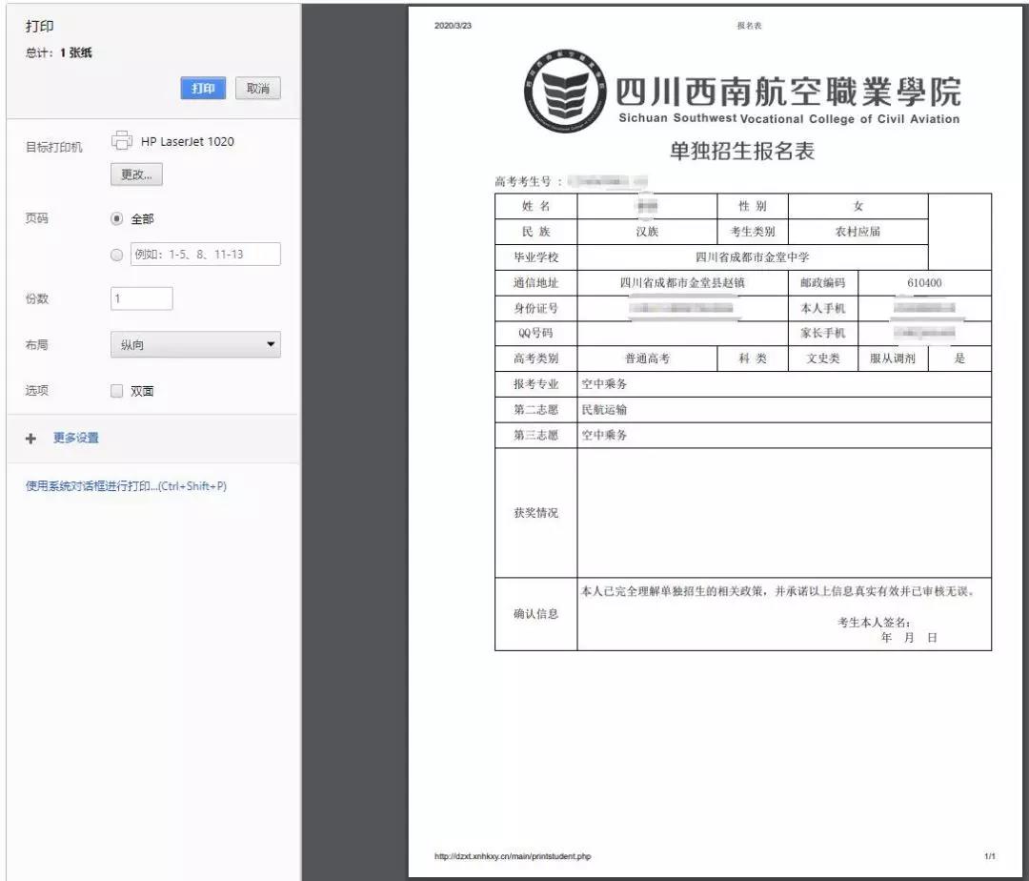The image size is (1029, 881).
Task: Click the 报考专业 空中乘务 major cell
Action: [x=784, y=384]
